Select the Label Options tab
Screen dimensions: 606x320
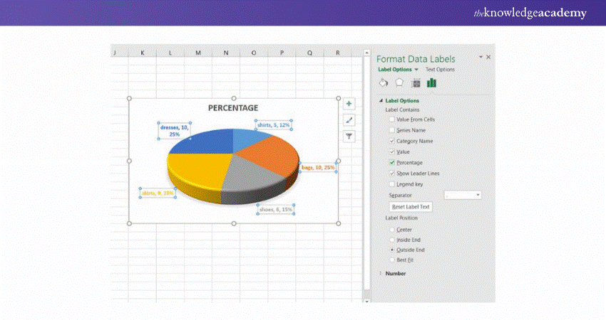pyautogui.click(x=394, y=70)
